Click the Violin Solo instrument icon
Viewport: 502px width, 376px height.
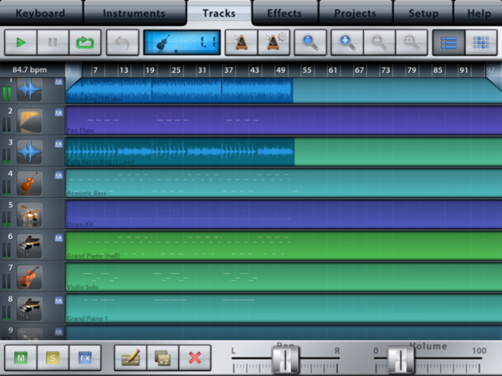(30, 277)
